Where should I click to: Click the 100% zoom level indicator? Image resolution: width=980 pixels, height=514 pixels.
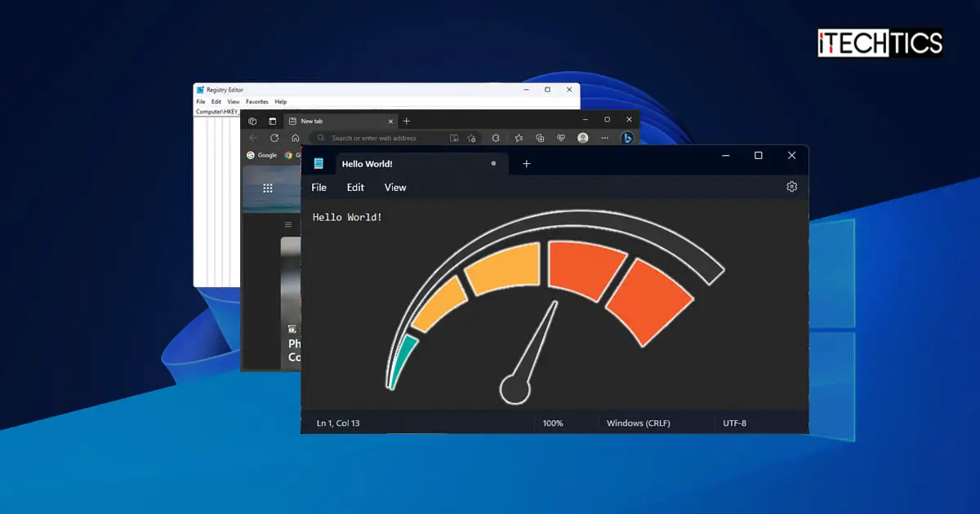[554, 423]
